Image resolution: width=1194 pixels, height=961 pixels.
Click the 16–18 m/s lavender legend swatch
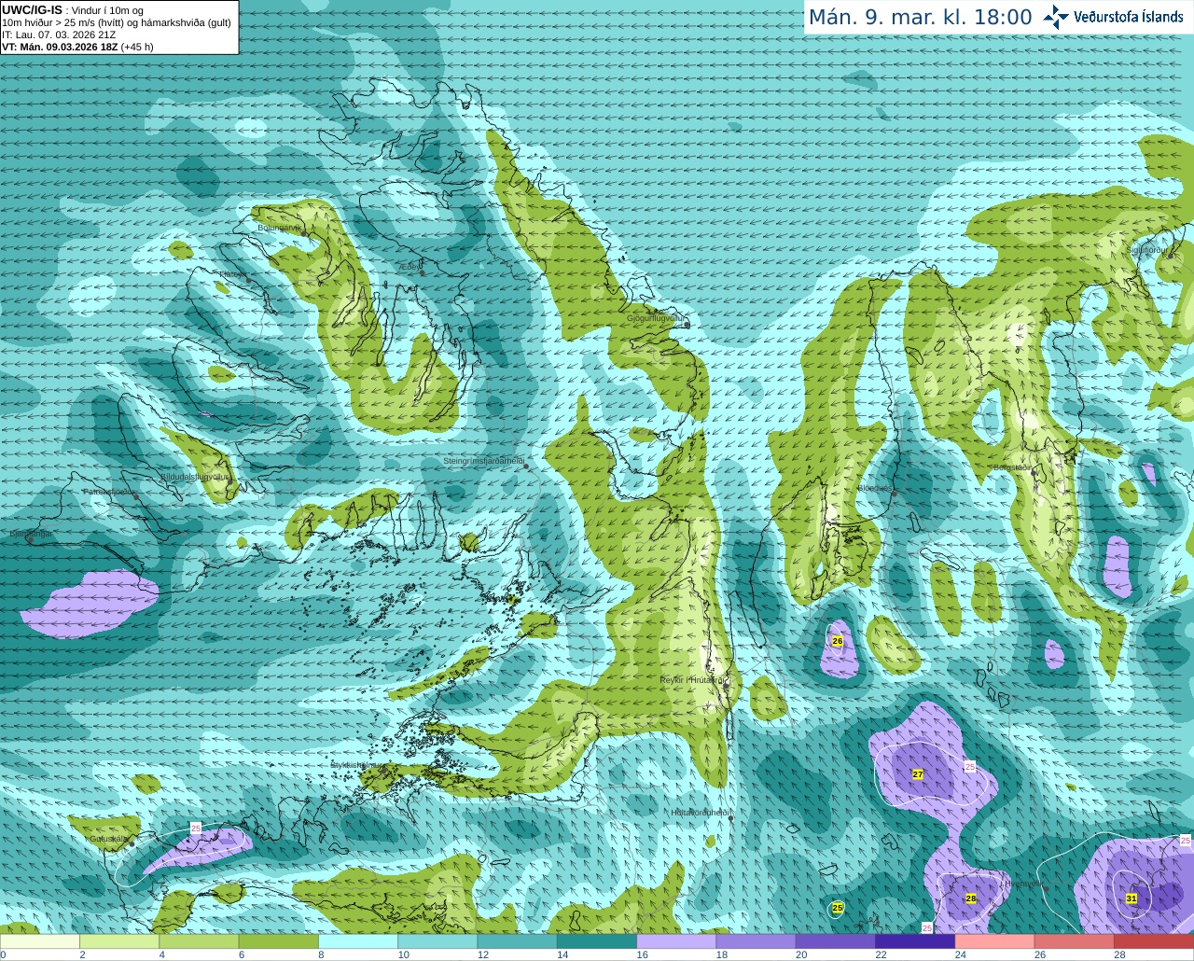677,941
